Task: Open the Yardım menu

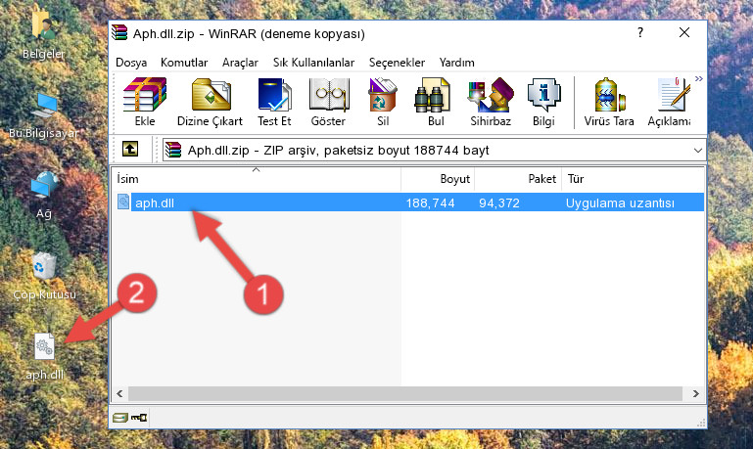Action: pyautogui.click(x=456, y=63)
